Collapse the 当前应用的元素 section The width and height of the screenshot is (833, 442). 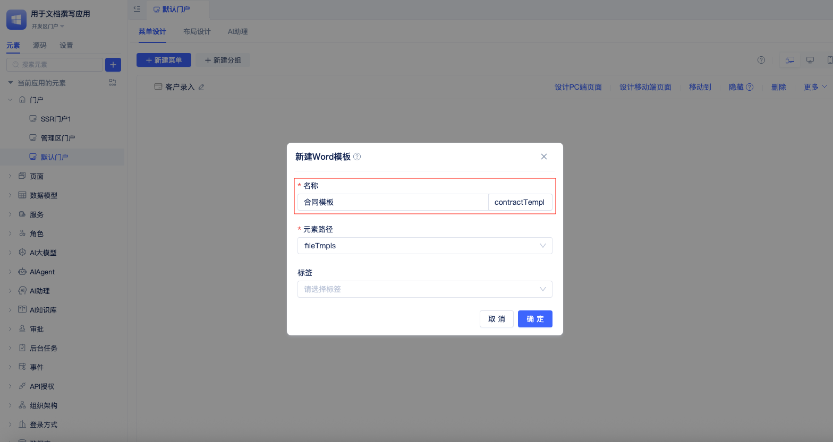coord(11,82)
